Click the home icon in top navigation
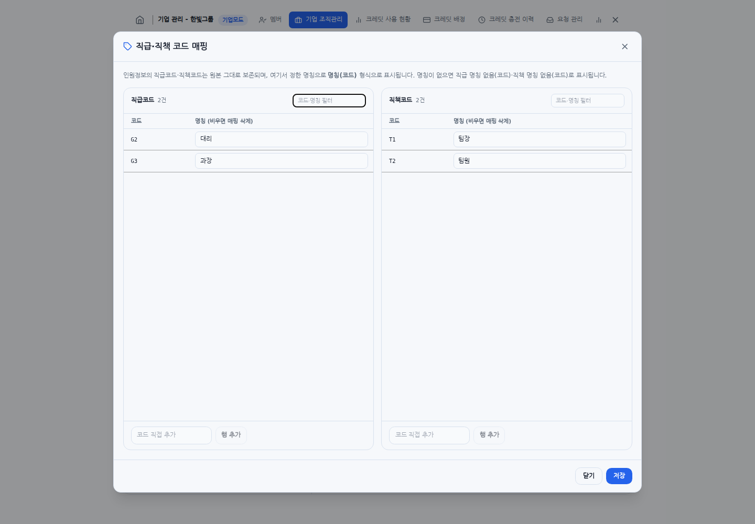 [139, 20]
